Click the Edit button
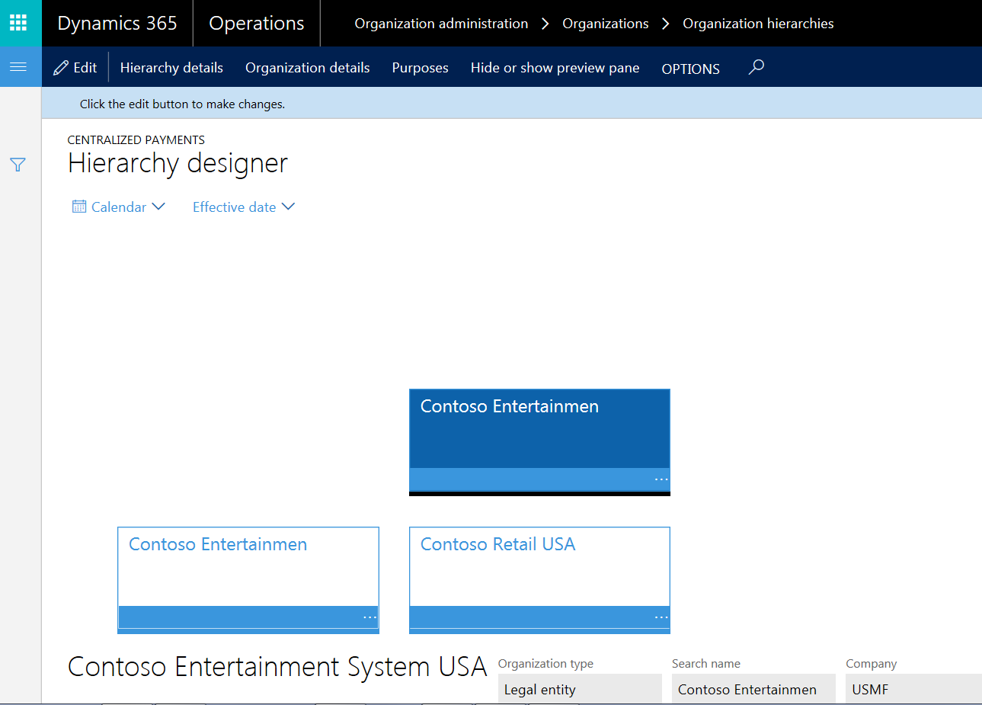 (x=75, y=67)
